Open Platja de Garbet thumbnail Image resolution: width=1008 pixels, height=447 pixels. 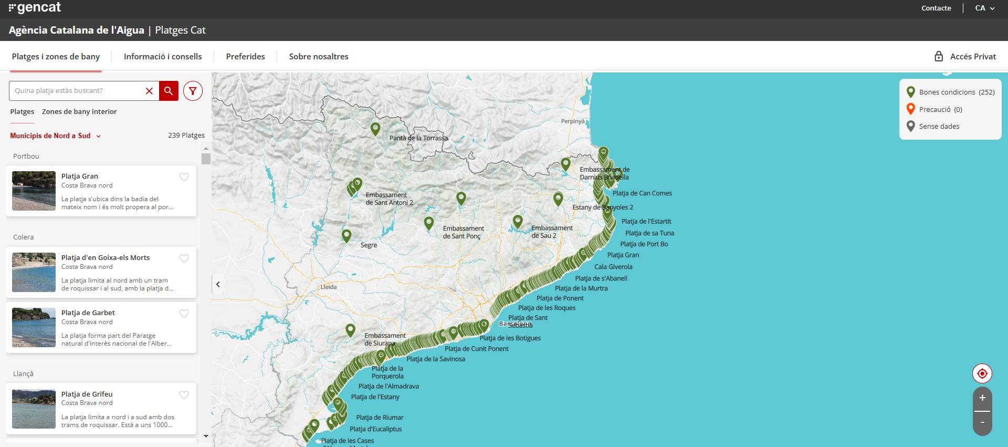[x=34, y=327]
